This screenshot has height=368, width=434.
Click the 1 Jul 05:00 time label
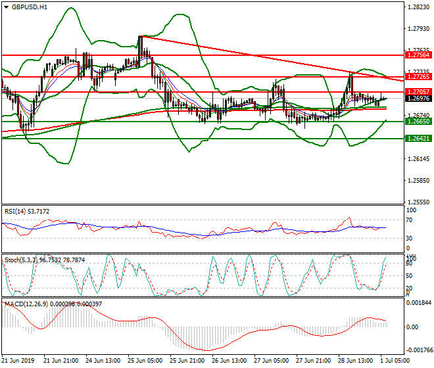click(x=395, y=361)
